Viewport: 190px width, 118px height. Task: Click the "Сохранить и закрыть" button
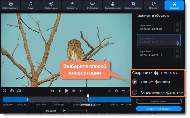[x=159, y=109]
